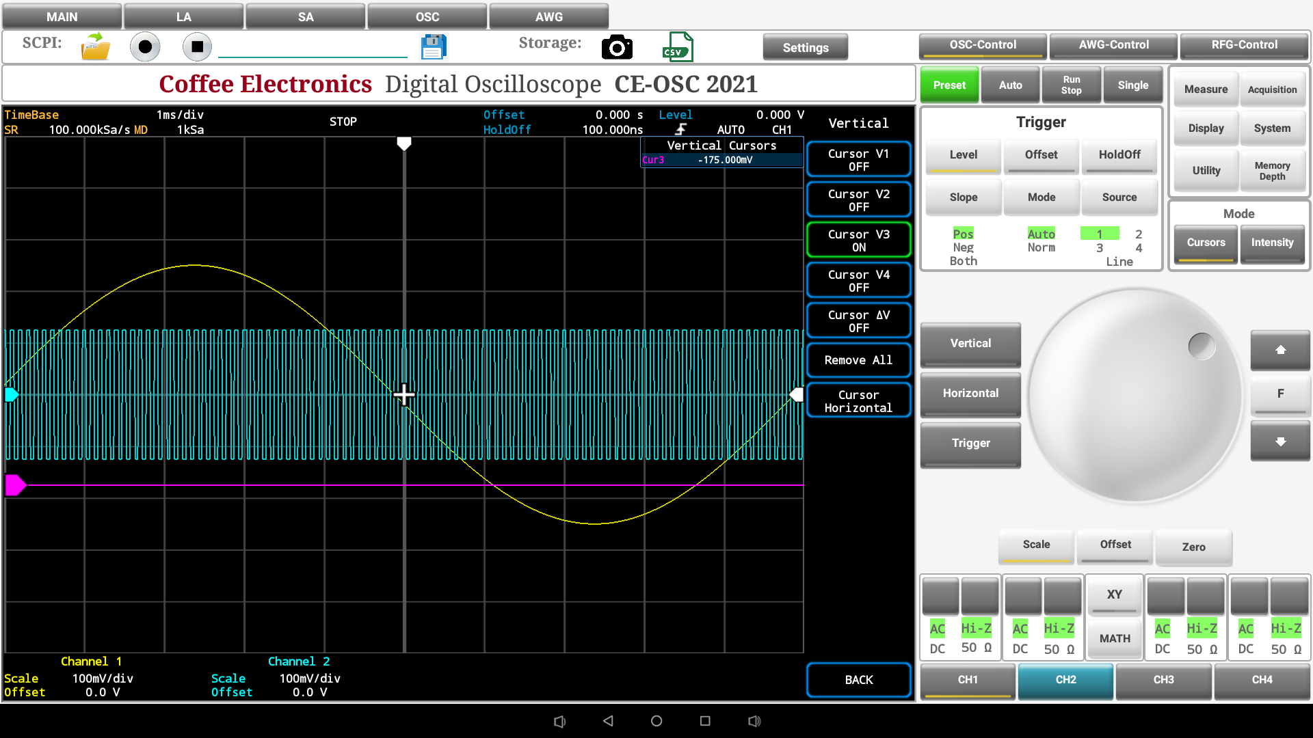The width and height of the screenshot is (1313, 738).
Task: Toggle Cursor V3 ON button
Action: coord(858,240)
